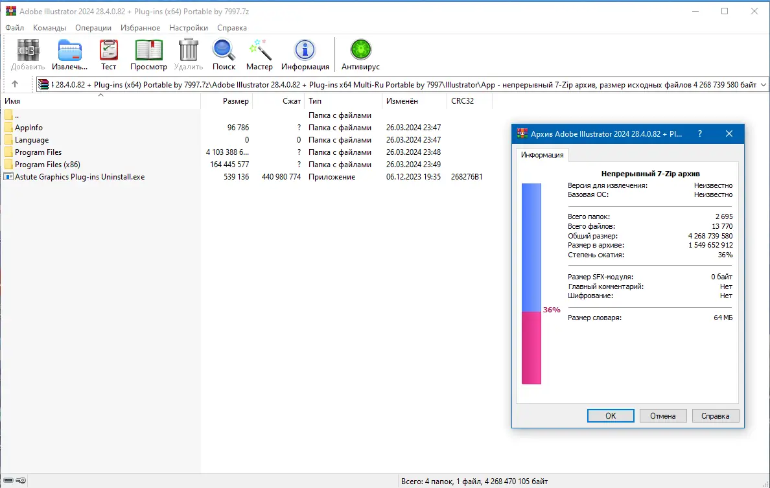Start the Антивирус scan icon
Screen dimensions: 770x488
360,50
